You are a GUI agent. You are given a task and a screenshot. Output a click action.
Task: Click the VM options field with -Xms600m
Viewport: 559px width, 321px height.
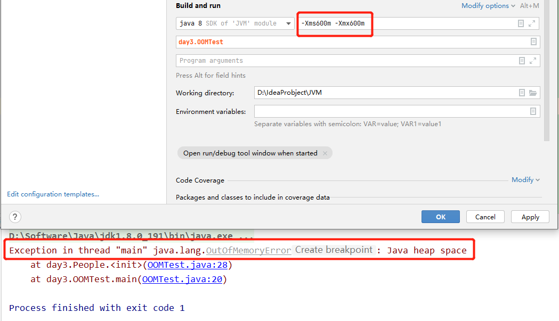(x=418, y=23)
